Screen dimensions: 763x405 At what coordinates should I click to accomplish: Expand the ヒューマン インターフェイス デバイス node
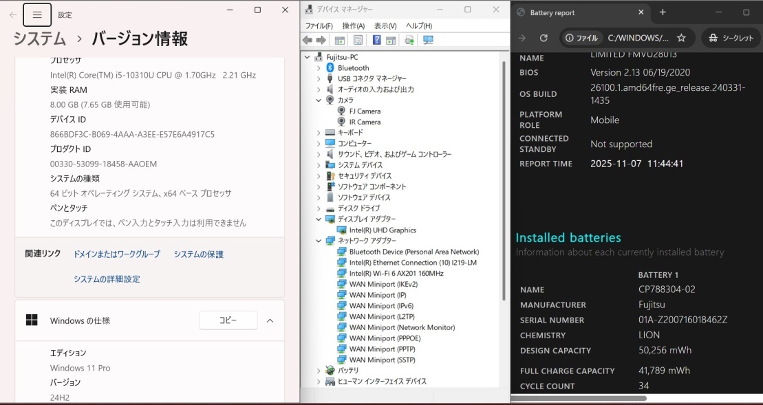point(319,382)
